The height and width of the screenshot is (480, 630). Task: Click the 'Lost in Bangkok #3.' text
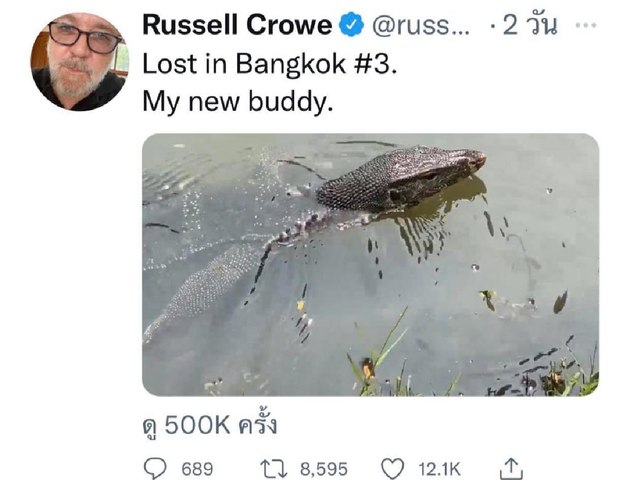coord(267,65)
